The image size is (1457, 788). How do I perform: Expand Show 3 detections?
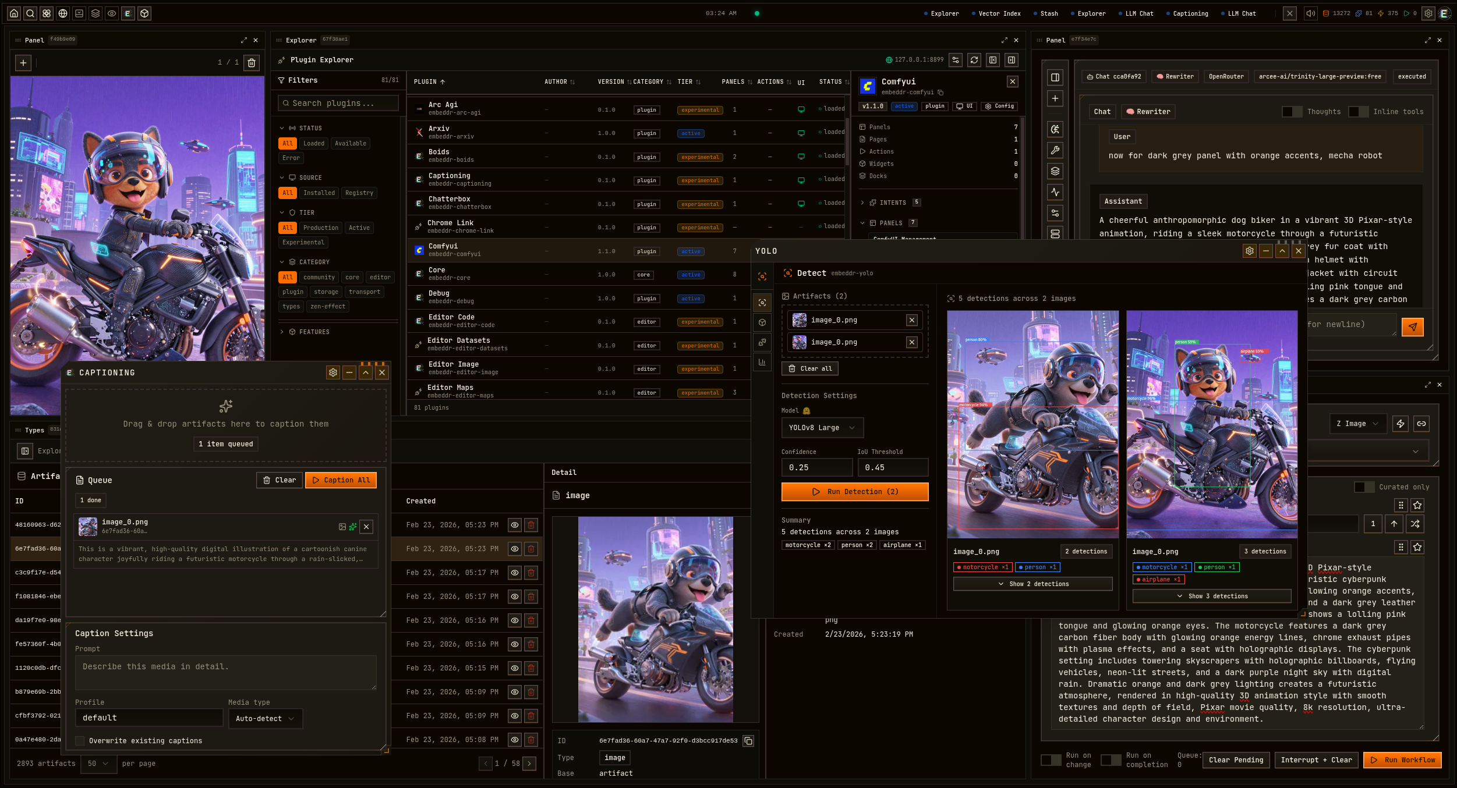tap(1211, 596)
